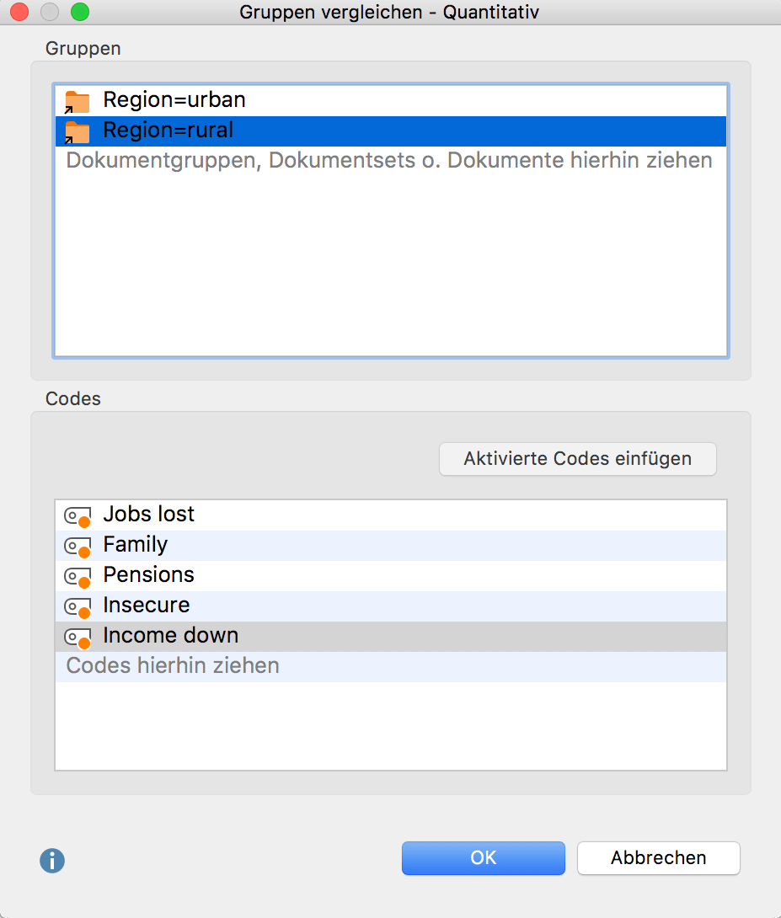Viewport: 781px width, 918px height.
Task: Select the Income down code
Action: [x=169, y=636]
